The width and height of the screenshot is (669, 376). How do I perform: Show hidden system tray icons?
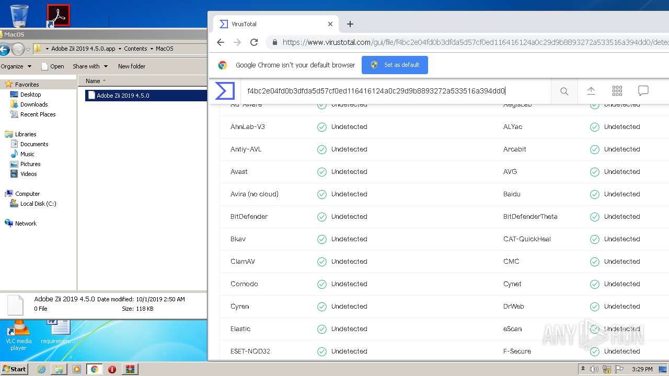pos(583,369)
